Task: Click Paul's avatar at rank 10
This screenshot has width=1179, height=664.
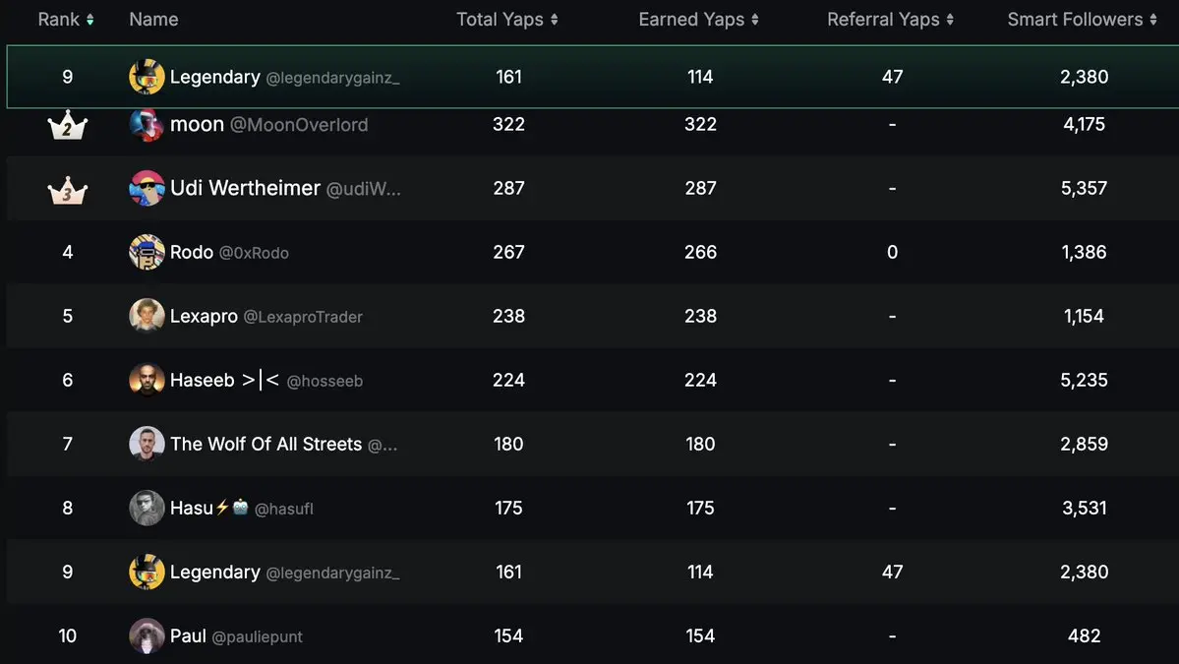Action: point(147,635)
